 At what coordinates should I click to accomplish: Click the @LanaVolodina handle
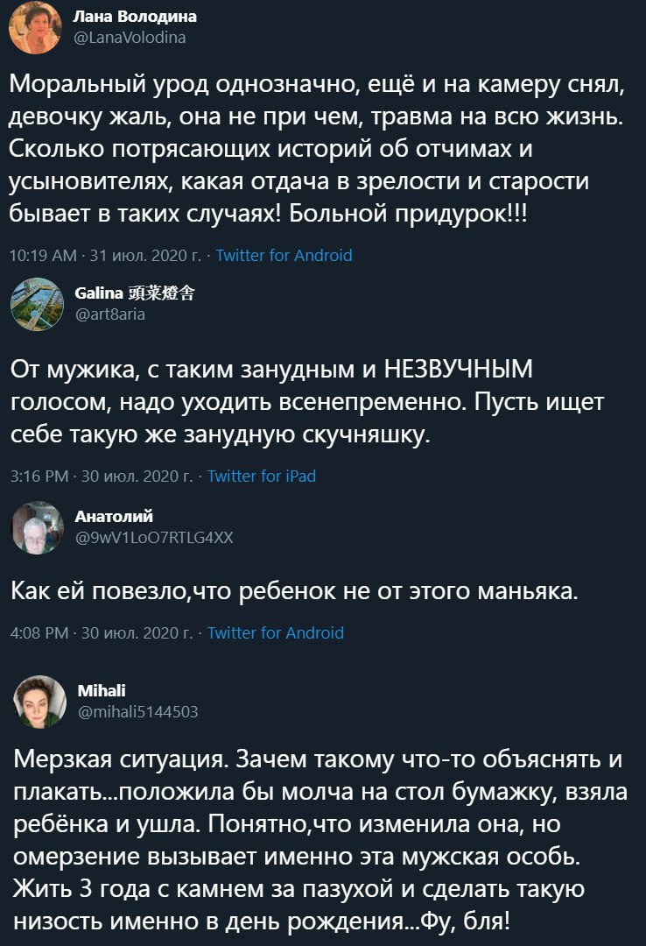point(129,38)
